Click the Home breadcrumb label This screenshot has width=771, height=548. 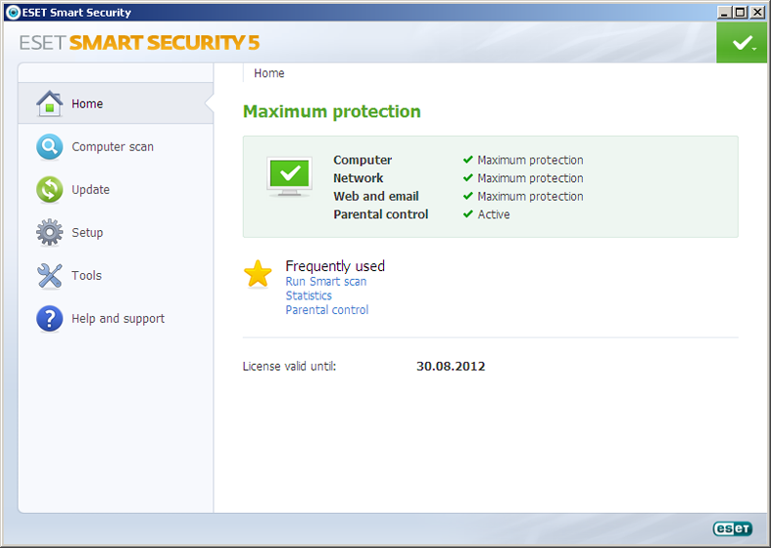point(269,73)
